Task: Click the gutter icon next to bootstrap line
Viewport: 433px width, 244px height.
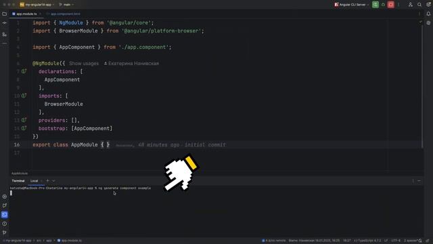Action: tap(24, 128)
